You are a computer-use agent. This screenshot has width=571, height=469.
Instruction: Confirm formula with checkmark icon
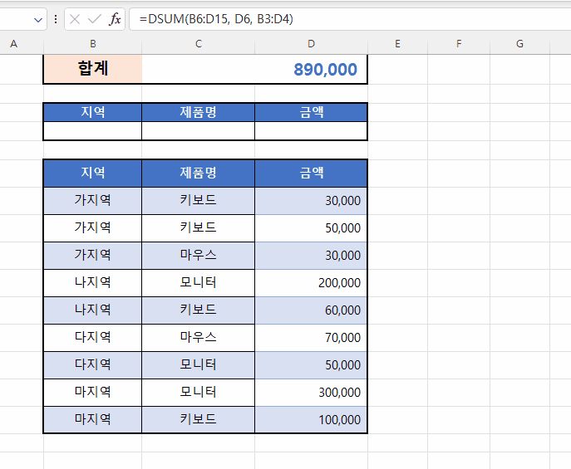click(95, 19)
